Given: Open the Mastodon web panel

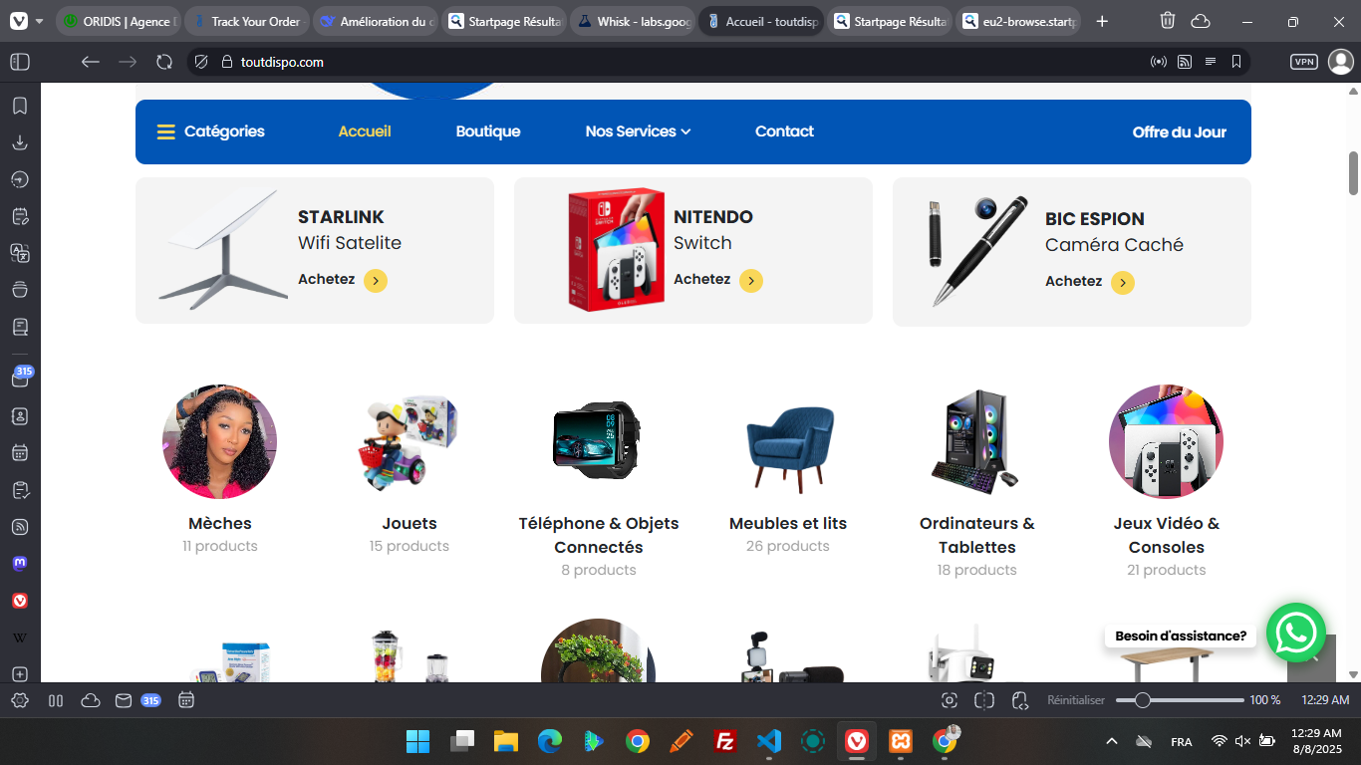Looking at the screenshot, I should 20,563.
